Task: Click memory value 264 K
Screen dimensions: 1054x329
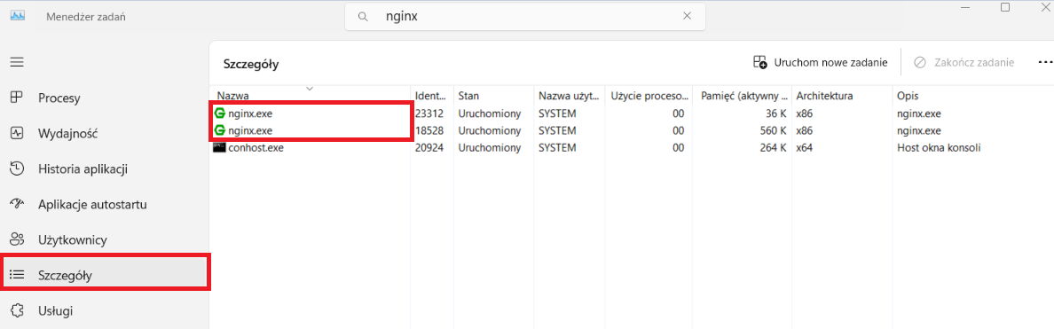Action: tap(774, 148)
